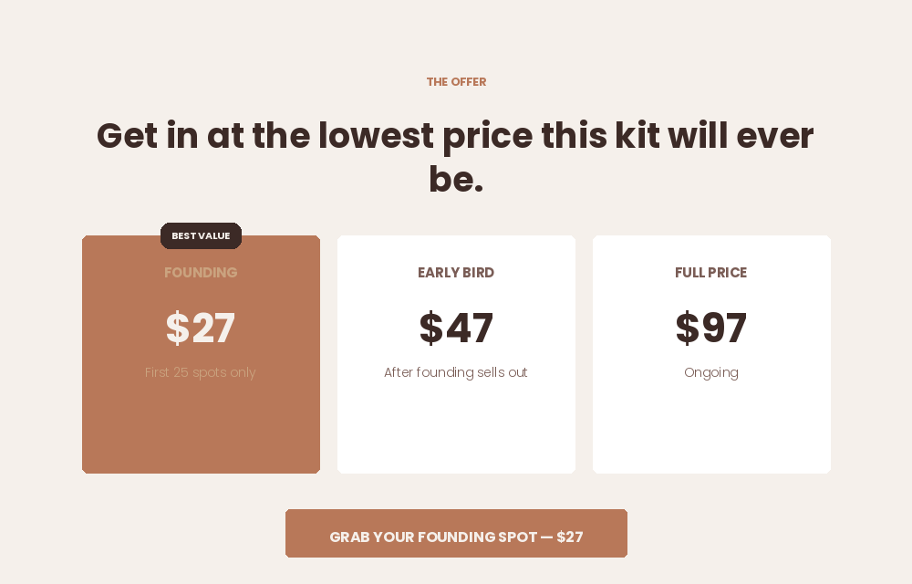
Task: Click the word 'be.' in the headline
Action: pos(456,179)
